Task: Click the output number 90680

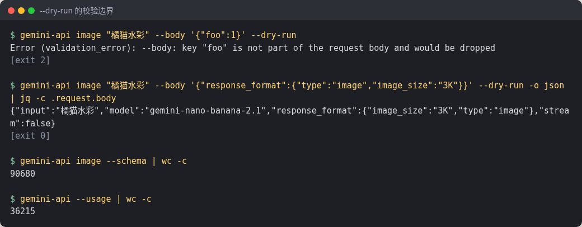Action: [x=22, y=173]
